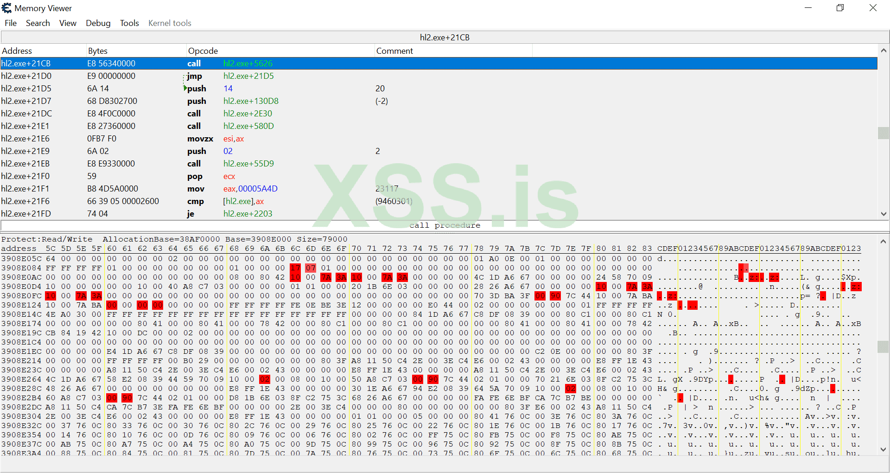
Task: Click the hex row address 3908E0AC
Action: click(21, 277)
